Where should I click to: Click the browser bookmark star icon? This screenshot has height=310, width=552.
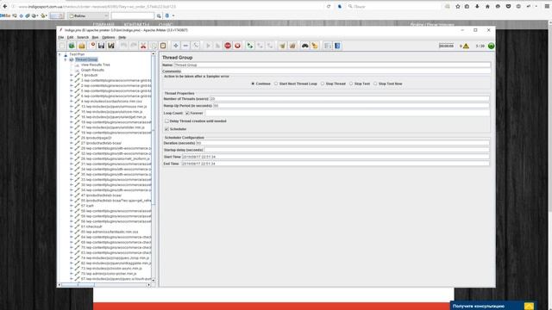pyautogui.click(x=458, y=6)
